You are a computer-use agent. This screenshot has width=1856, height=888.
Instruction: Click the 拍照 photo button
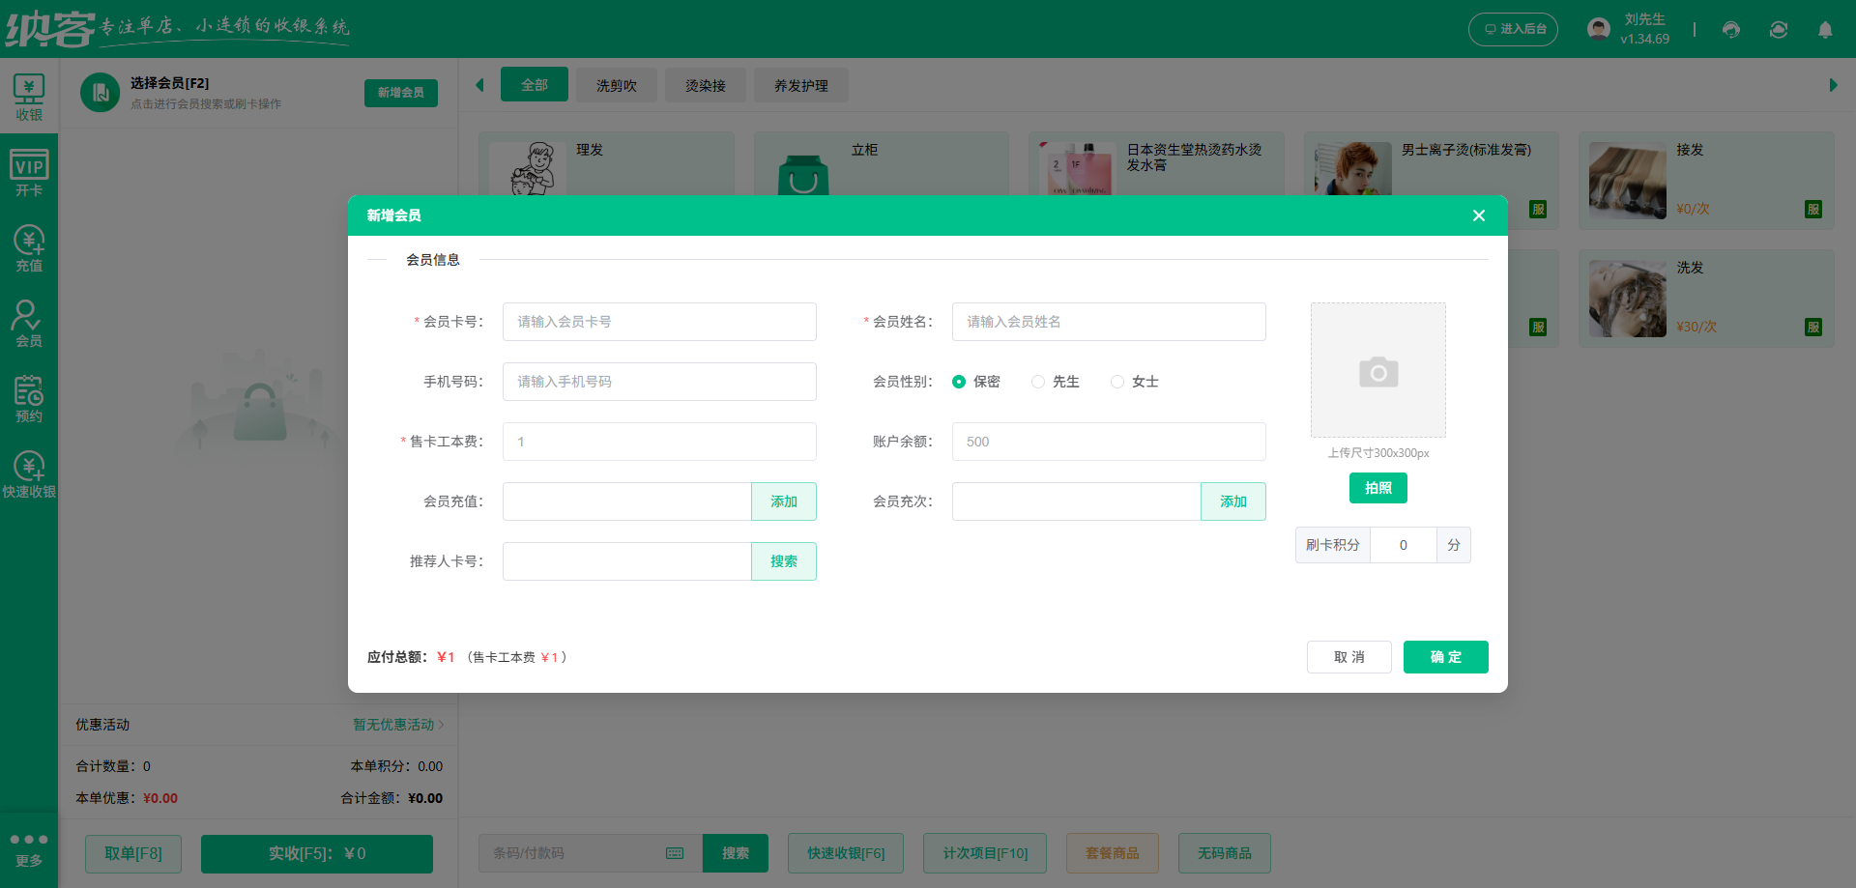(x=1378, y=488)
